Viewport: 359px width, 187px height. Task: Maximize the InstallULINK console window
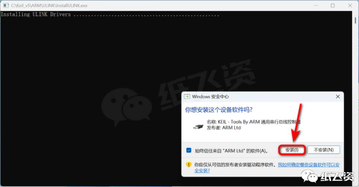tap(333, 6)
